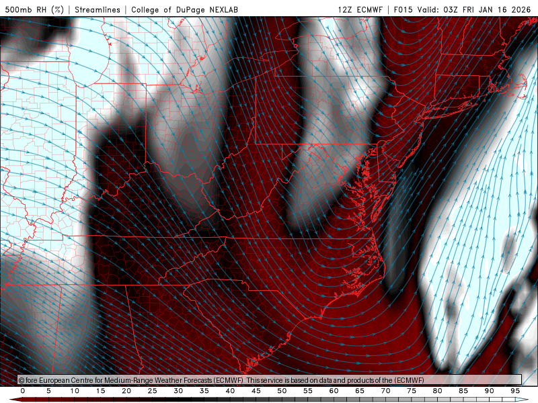Click the "0" colorbar scale label
The image size is (538, 403).
(x=23, y=391)
